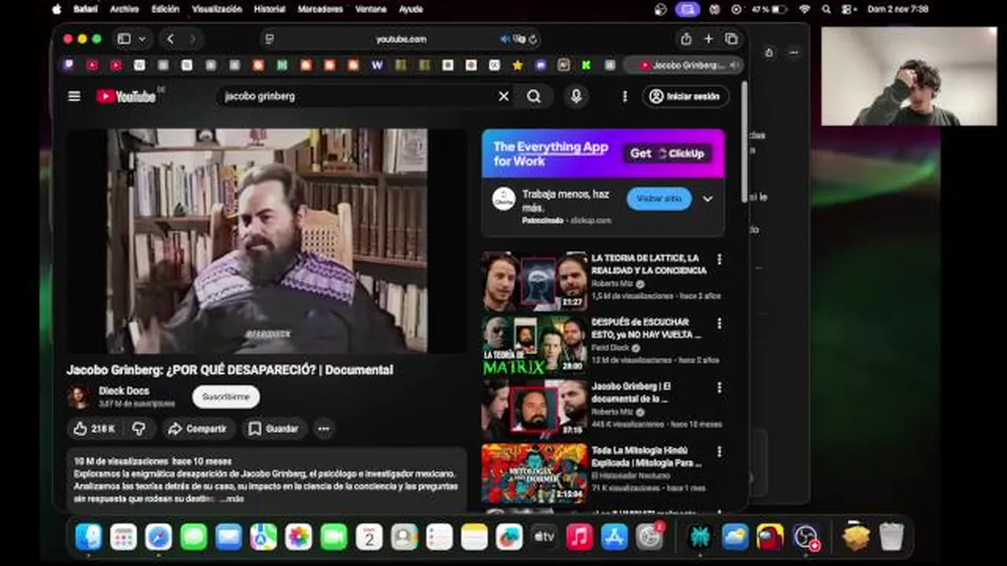Open the Historial menu
The width and height of the screenshot is (1007, 566).
[270, 9]
